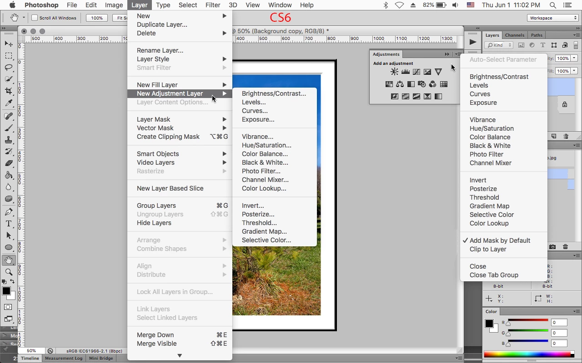This screenshot has width=582, height=363.
Task: Click the Exposure adjustment icon
Action: (427, 72)
